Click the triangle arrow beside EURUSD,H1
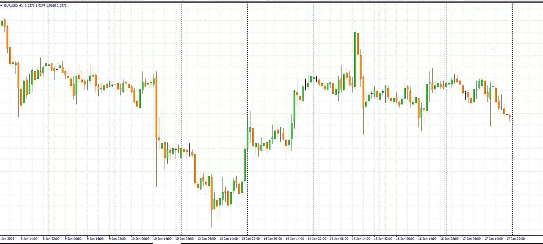Screen dimensions: 543x244 point(1,6)
